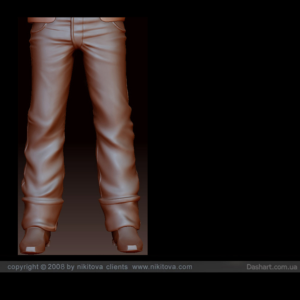Image resolution: width=300 pixels, height=300 pixels.
Task: Click the www.nikitova.com link
Action: click(x=162, y=267)
